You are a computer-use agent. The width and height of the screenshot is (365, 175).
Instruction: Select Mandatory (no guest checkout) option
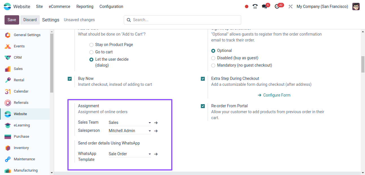[x=213, y=65]
